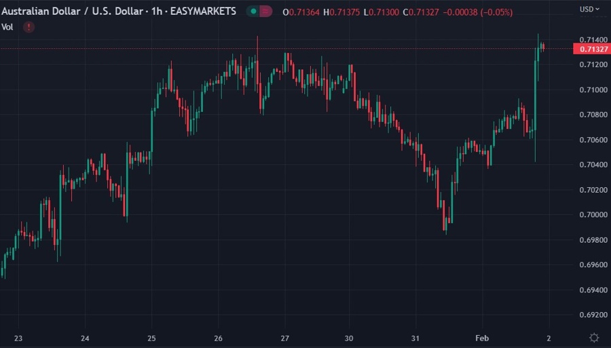
Task: Click the date label 27 on time axis
Action: 285,339
